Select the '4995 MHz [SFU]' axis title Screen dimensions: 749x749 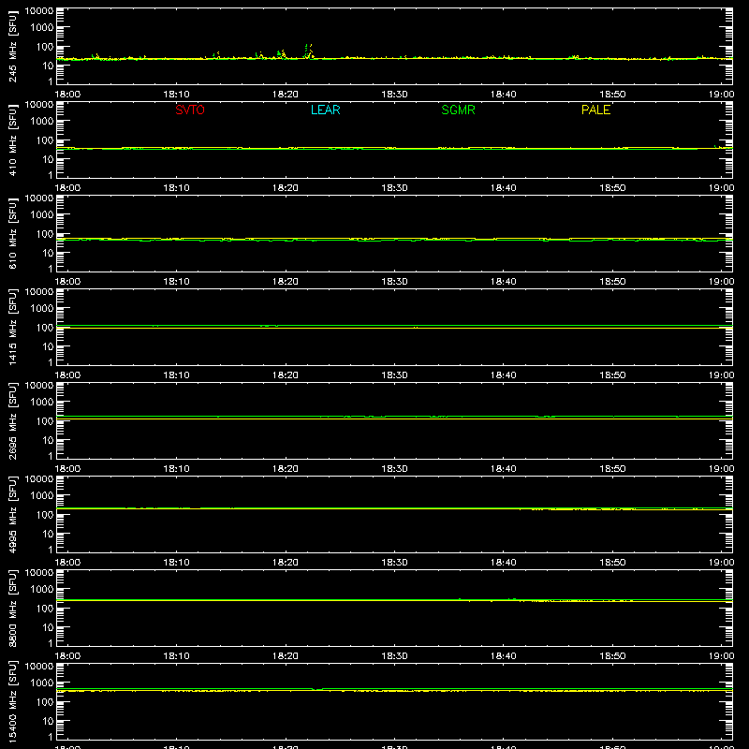point(12,514)
